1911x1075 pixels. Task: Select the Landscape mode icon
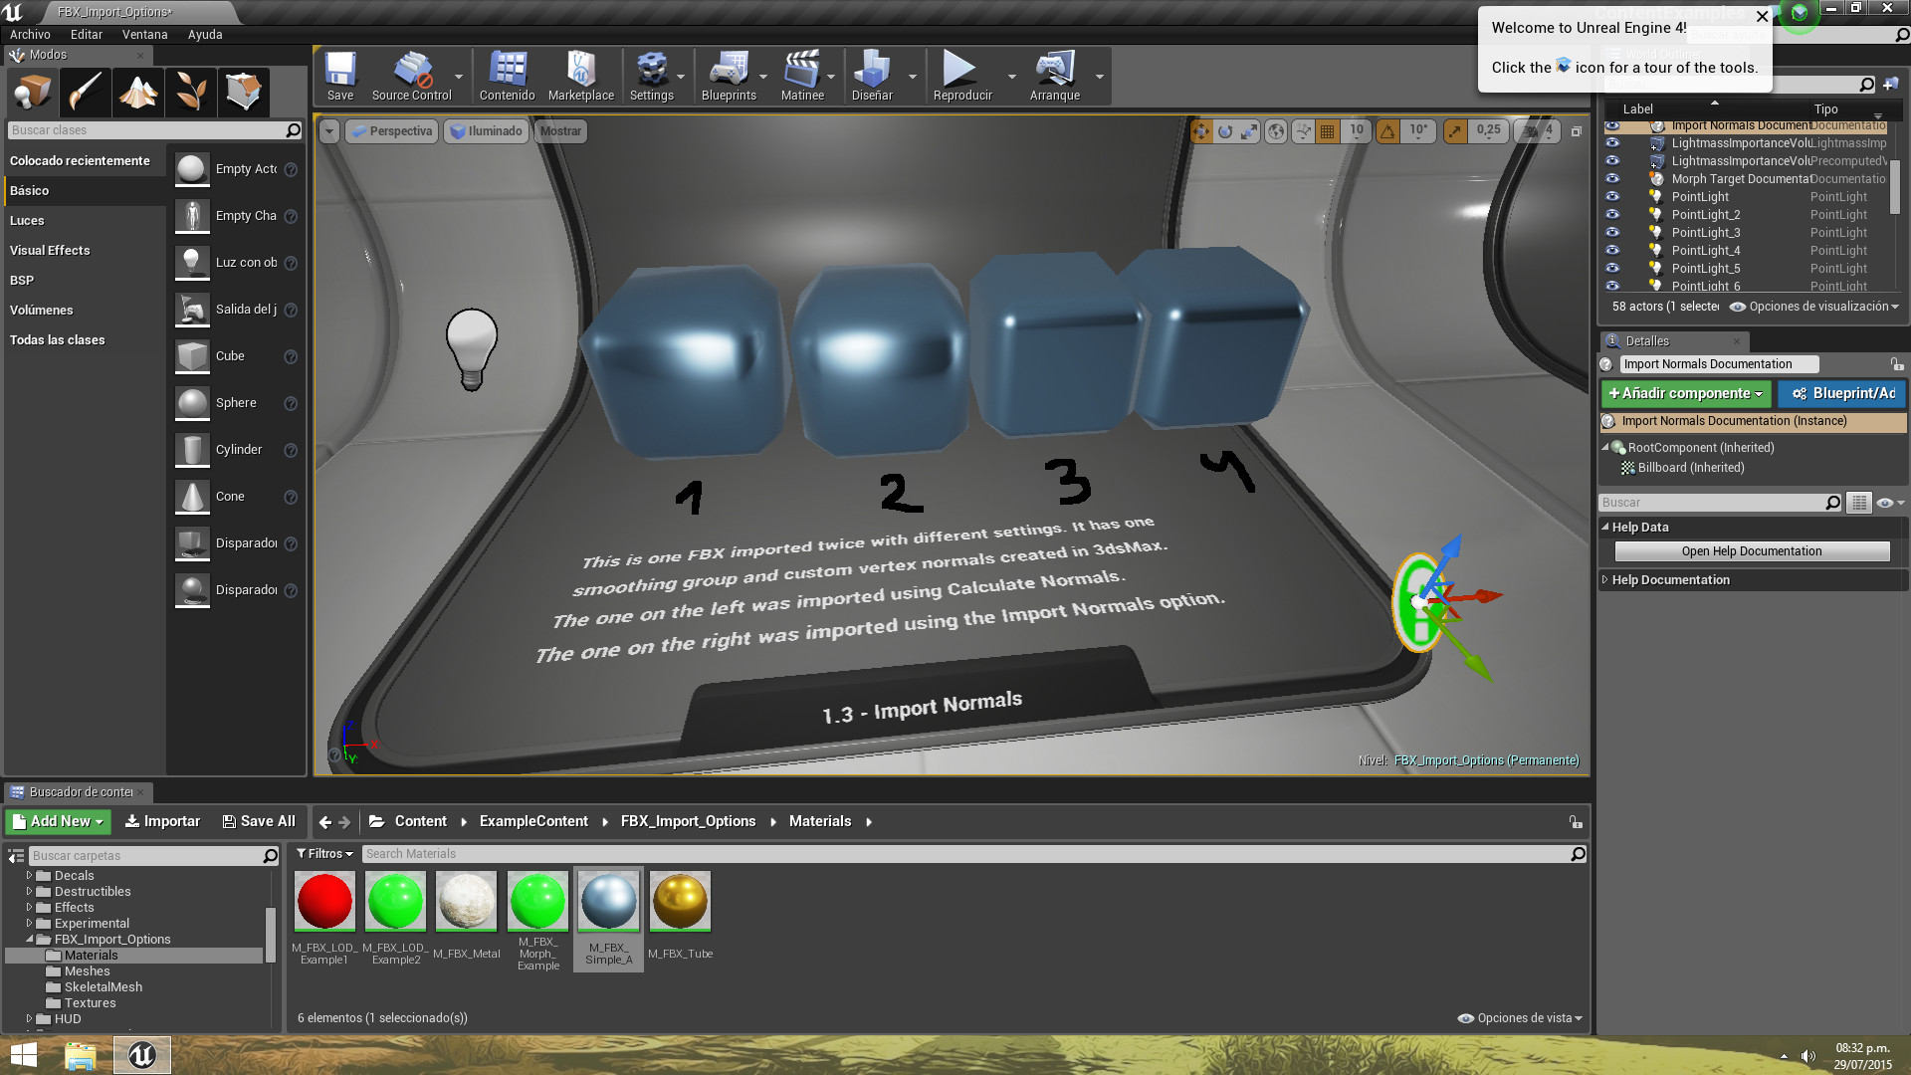coord(138,93)
